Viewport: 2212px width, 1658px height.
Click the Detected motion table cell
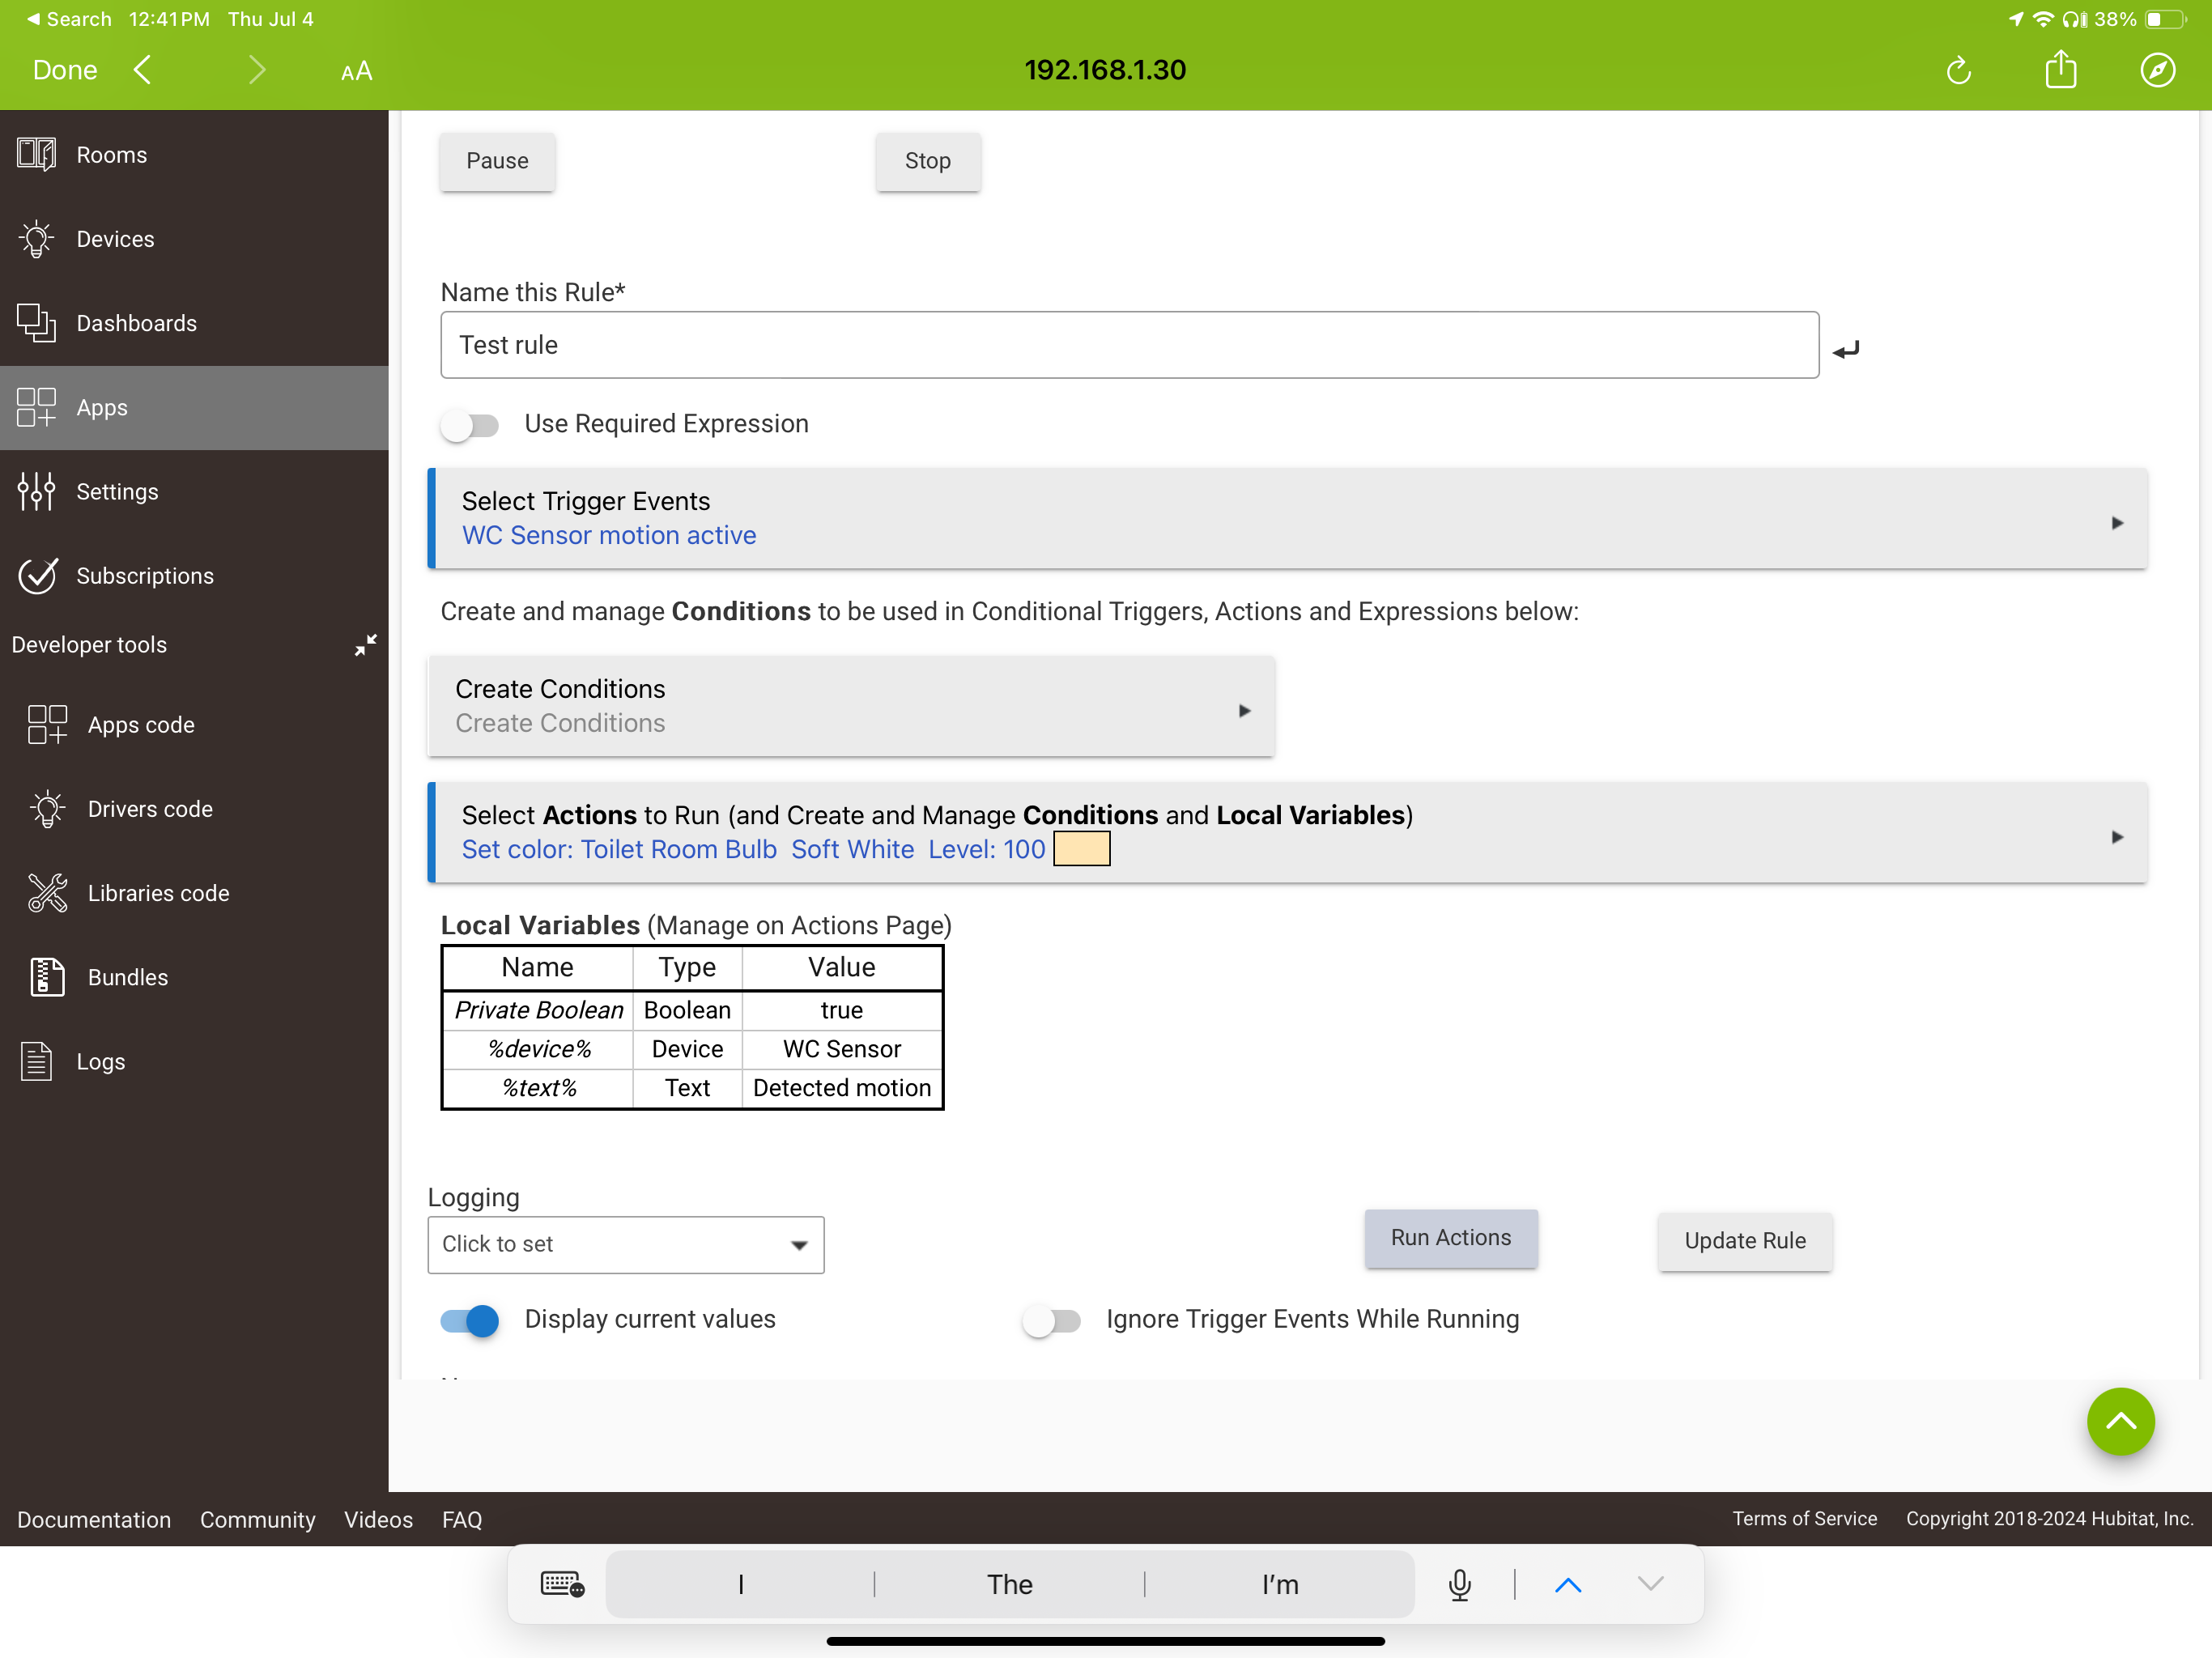point(841,1088)
